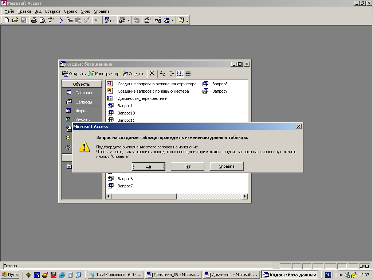The width and height of the screenshot is (373, 280).
Task: Select Запрос7 in the list
Action: 120,186
